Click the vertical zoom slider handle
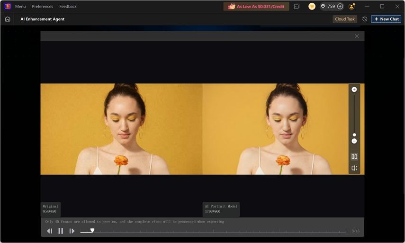Image resolution: width=405 pixels, height=243 pixels. tap(354, 135)
